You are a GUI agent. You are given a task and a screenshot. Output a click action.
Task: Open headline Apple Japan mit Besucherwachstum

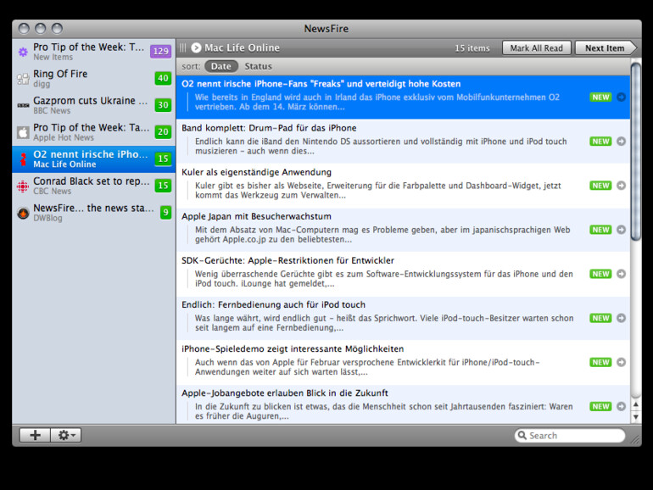point(256,216)
